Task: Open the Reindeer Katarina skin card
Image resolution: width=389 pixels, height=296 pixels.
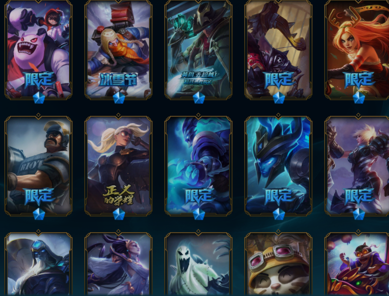Action: (357, 50)
